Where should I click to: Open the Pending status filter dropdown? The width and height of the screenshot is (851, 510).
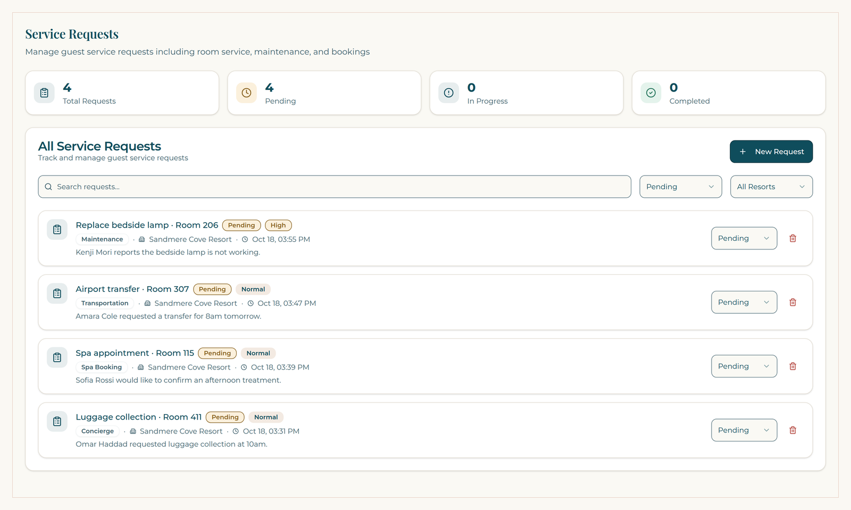tap(680, 187)
